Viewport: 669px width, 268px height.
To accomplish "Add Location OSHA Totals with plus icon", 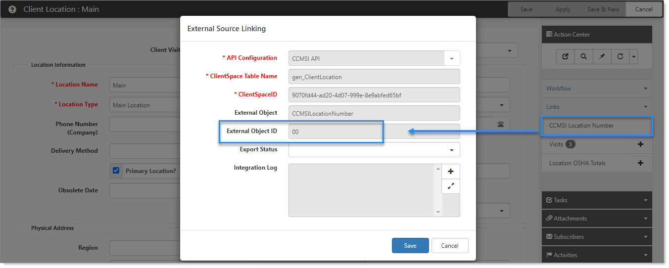I will point(640,163).
